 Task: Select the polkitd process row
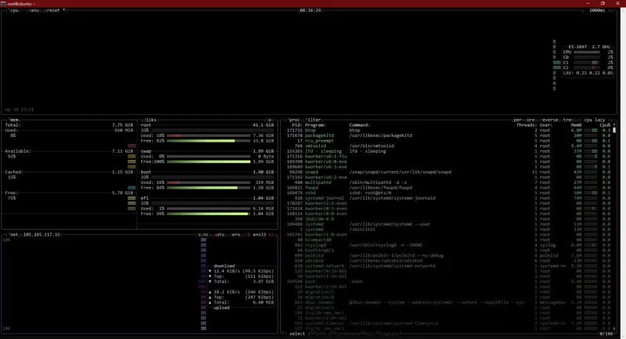tap(449, 255)
